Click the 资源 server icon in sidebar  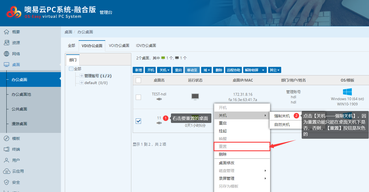point(6,43)
